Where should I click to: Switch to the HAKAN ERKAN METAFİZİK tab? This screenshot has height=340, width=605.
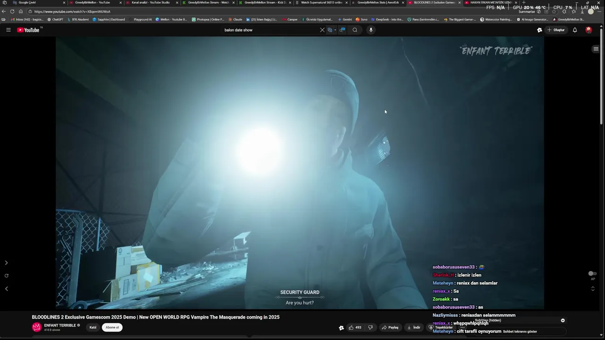pyautogui.click(x=491, y=2)
